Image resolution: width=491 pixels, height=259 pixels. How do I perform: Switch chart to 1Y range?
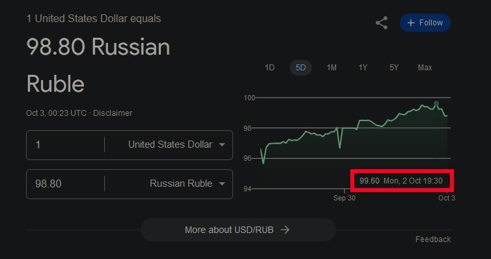[x=363, y=68]
